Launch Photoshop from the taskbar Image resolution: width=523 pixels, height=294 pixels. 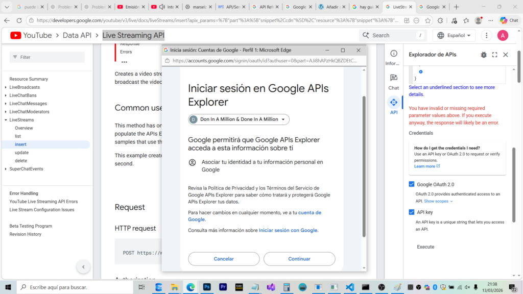207,287
